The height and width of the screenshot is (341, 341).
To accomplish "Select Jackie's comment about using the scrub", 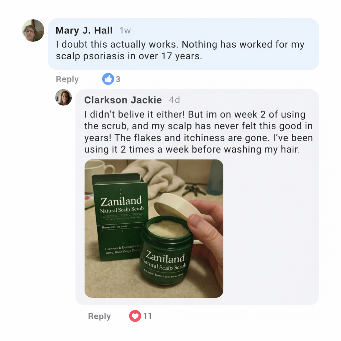I will tap(198, 132).
